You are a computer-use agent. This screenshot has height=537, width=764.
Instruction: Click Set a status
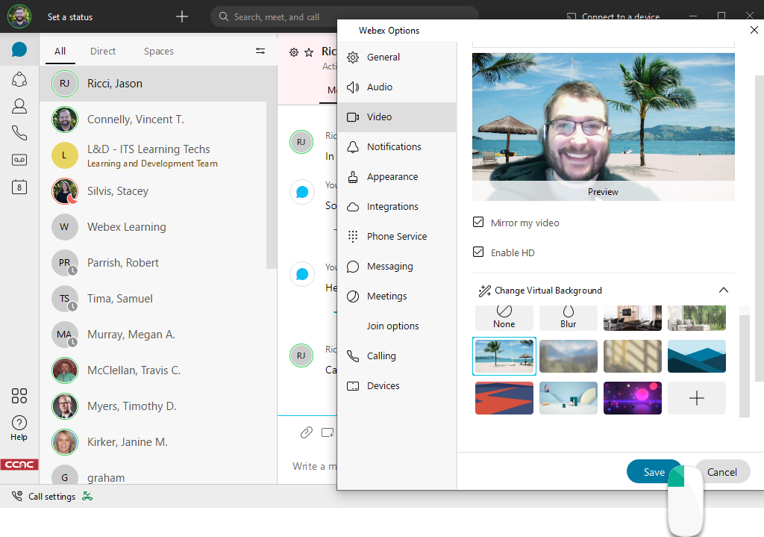[70, 17]
